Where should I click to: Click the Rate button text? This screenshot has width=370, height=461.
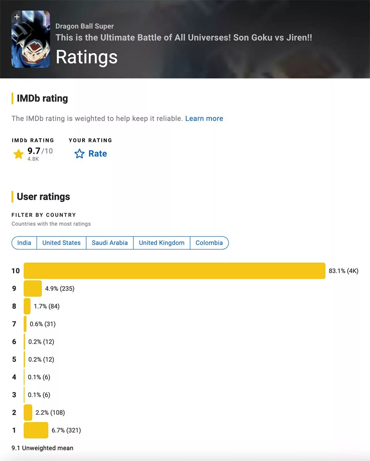click(98, 153)
